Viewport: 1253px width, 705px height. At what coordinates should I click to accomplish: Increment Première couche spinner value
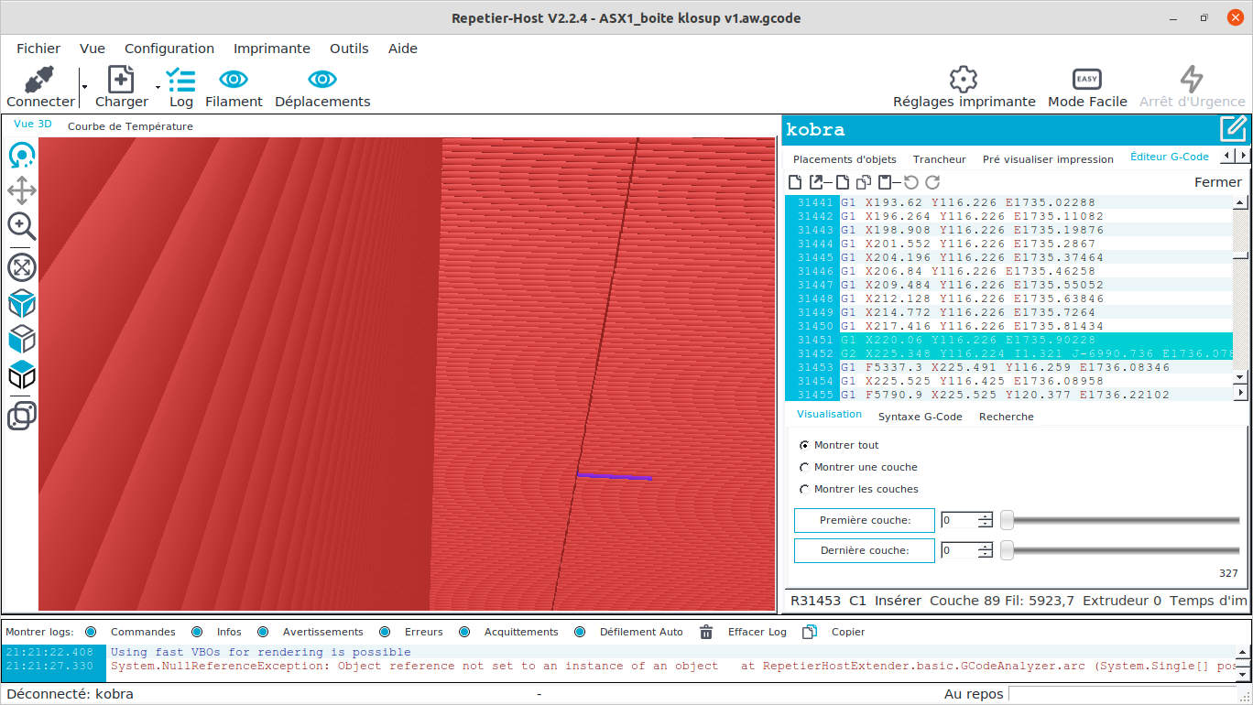click(x=986, y=516)
